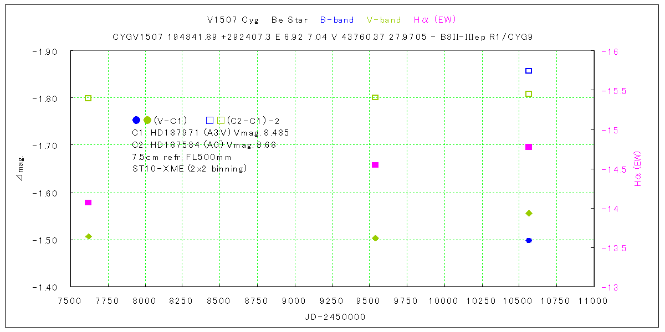665x332 pixels.
Task: Select the magenta square data point near 7600
Action: [x=88, y=203]
